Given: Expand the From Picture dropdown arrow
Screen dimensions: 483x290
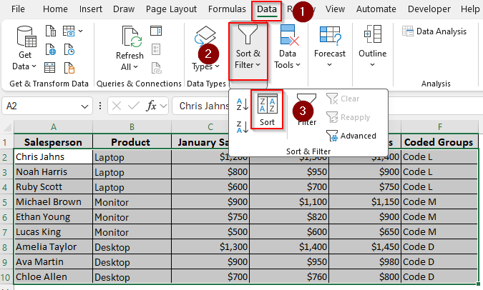Looking at the screenshot, I should coord(80,31).
